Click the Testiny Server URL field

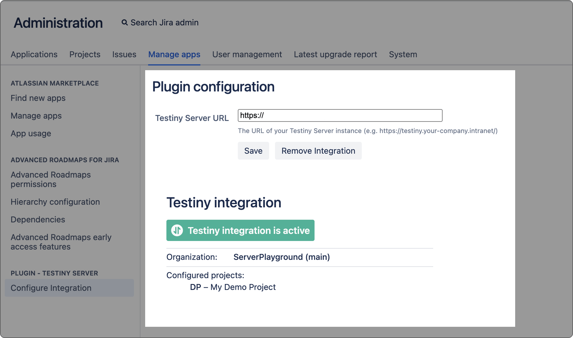[x=340, y=115]
